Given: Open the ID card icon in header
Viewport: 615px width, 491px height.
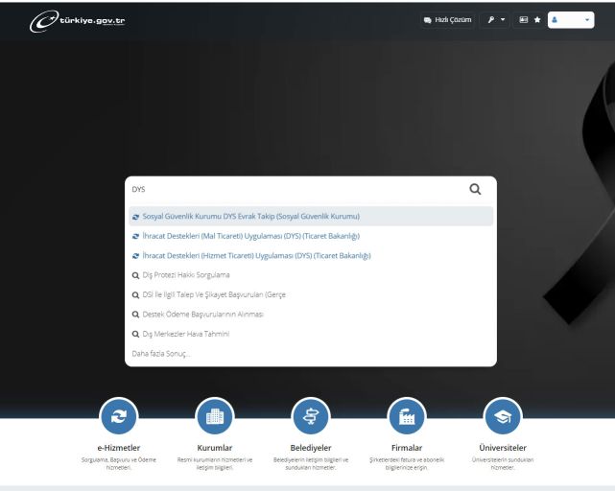Looking at the screenshot, I should click(523, 19).
